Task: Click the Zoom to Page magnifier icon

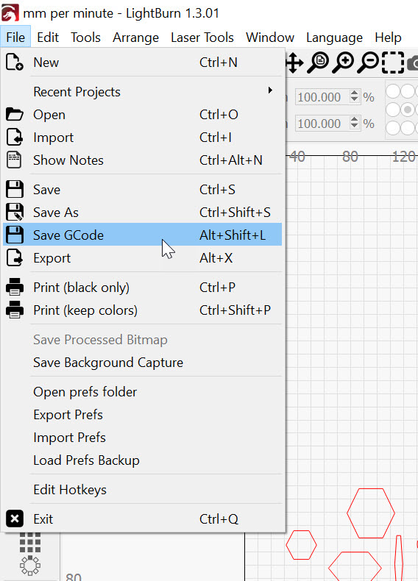Action: [319, 63]
